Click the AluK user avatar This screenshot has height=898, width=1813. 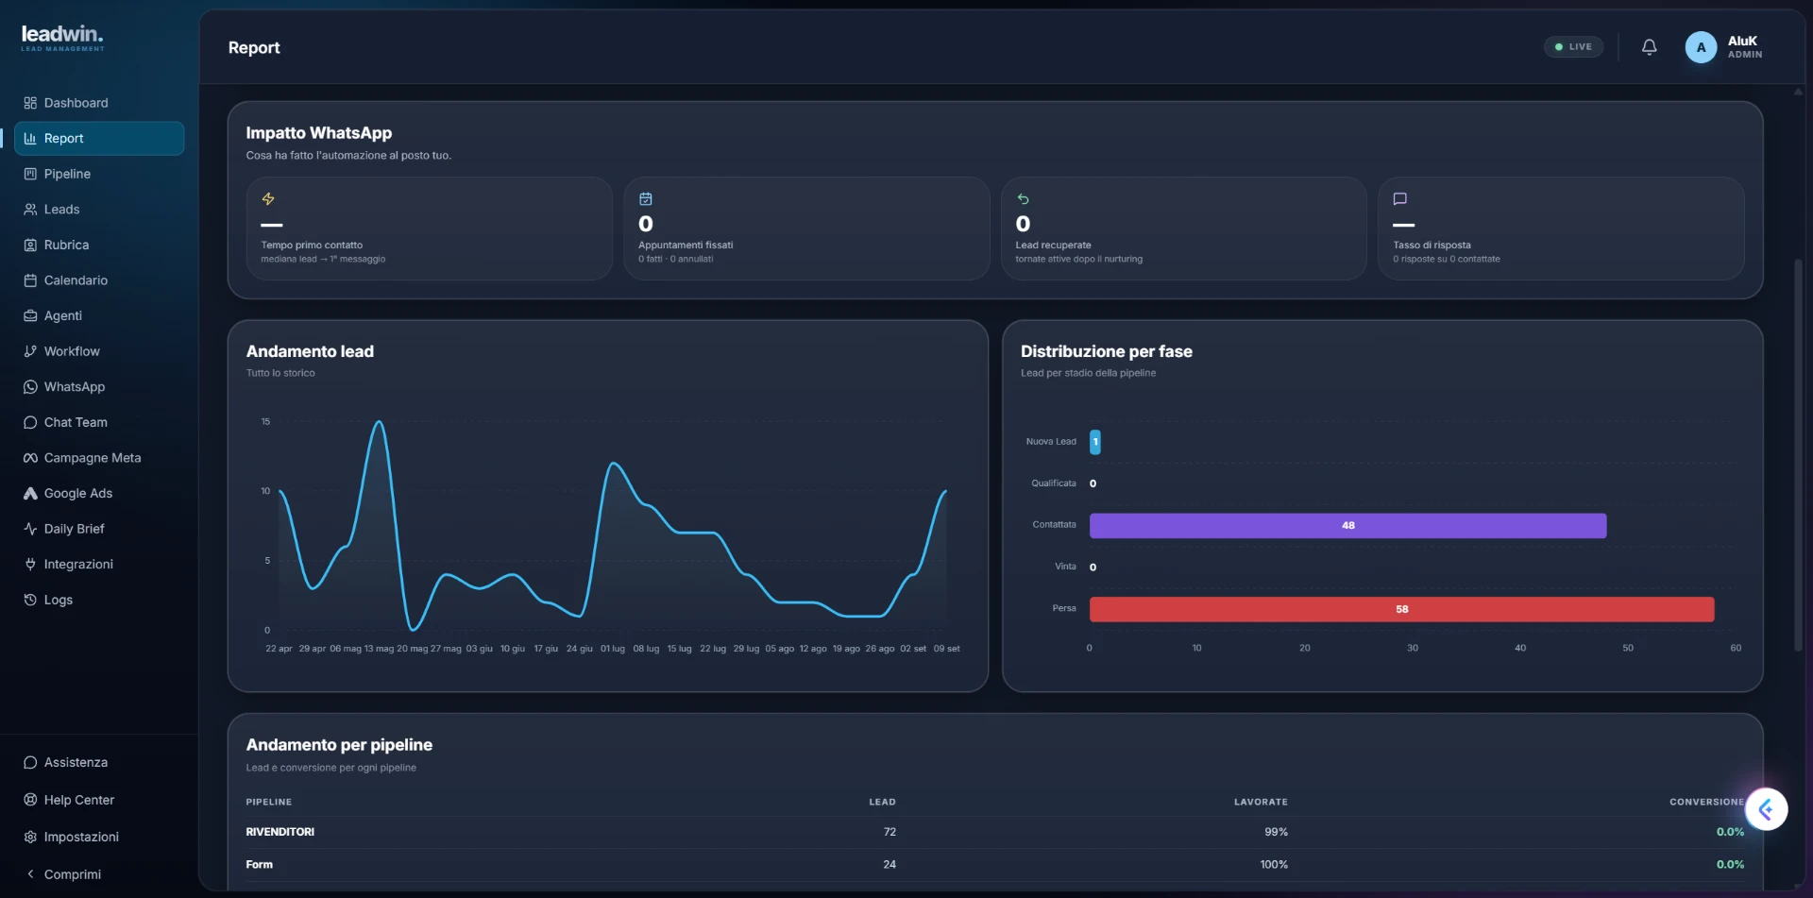(1701, 47)
